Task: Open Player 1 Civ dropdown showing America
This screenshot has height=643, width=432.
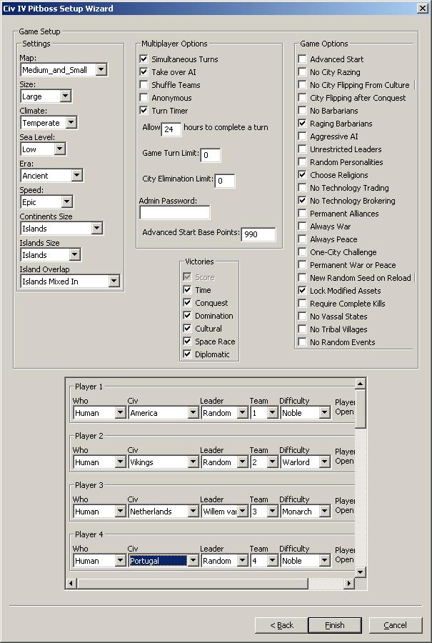Action: tap(193, 413)
